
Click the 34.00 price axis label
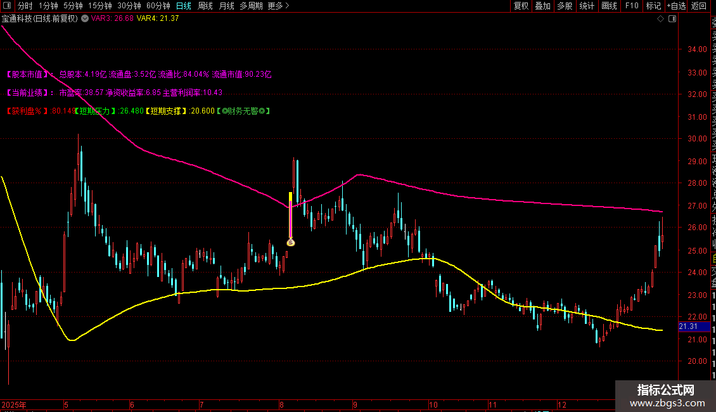click(697, 49)
